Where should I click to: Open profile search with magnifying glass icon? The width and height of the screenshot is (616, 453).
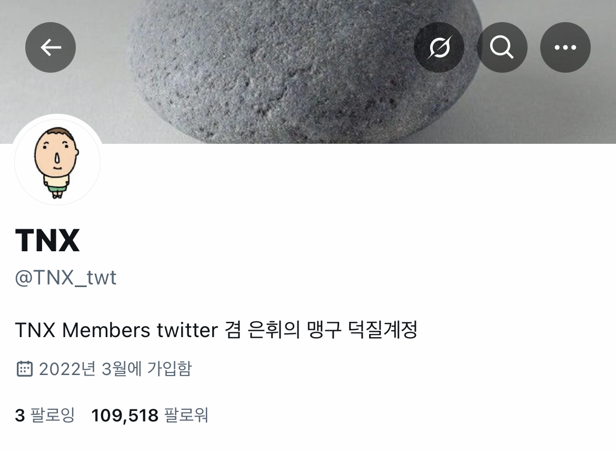tap(502, 47)
